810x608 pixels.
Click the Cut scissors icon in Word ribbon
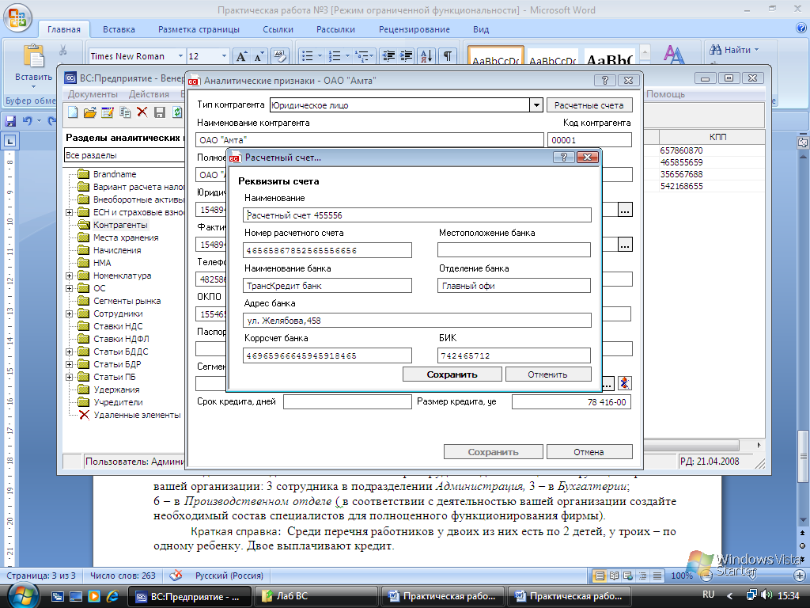coord(63,50)
